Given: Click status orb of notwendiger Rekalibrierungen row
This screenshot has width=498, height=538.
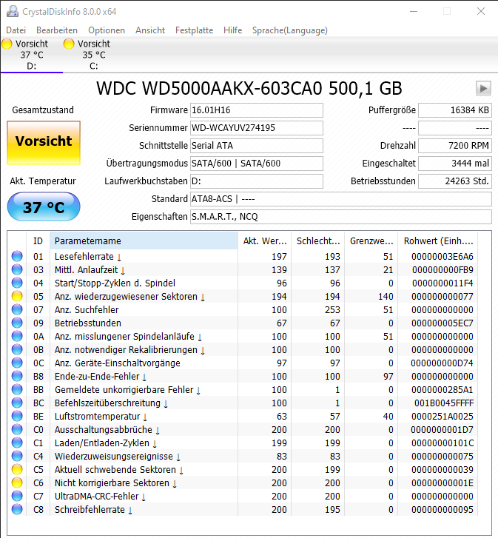Looking at the screenshot, I should point(17,349).
